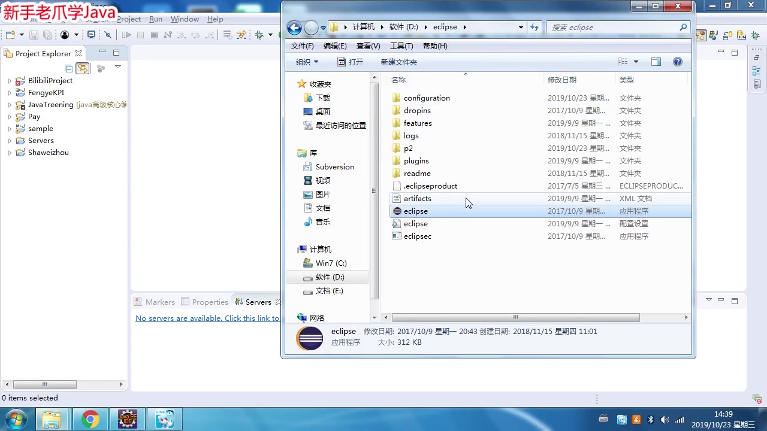This screenshot has height=431, width=767.
Task: Select 下载 in favorites sidebar
Action: 323,98
